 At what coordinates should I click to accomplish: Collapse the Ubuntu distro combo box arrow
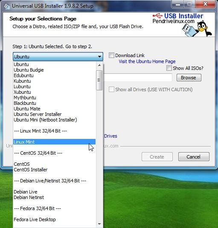click(x=99, y=57)
